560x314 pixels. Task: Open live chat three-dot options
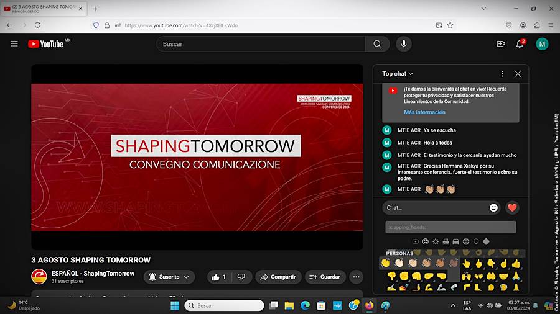point(502,74)
